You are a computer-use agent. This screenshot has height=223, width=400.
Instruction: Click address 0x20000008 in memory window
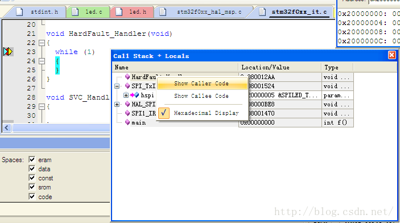coord(362,32)
